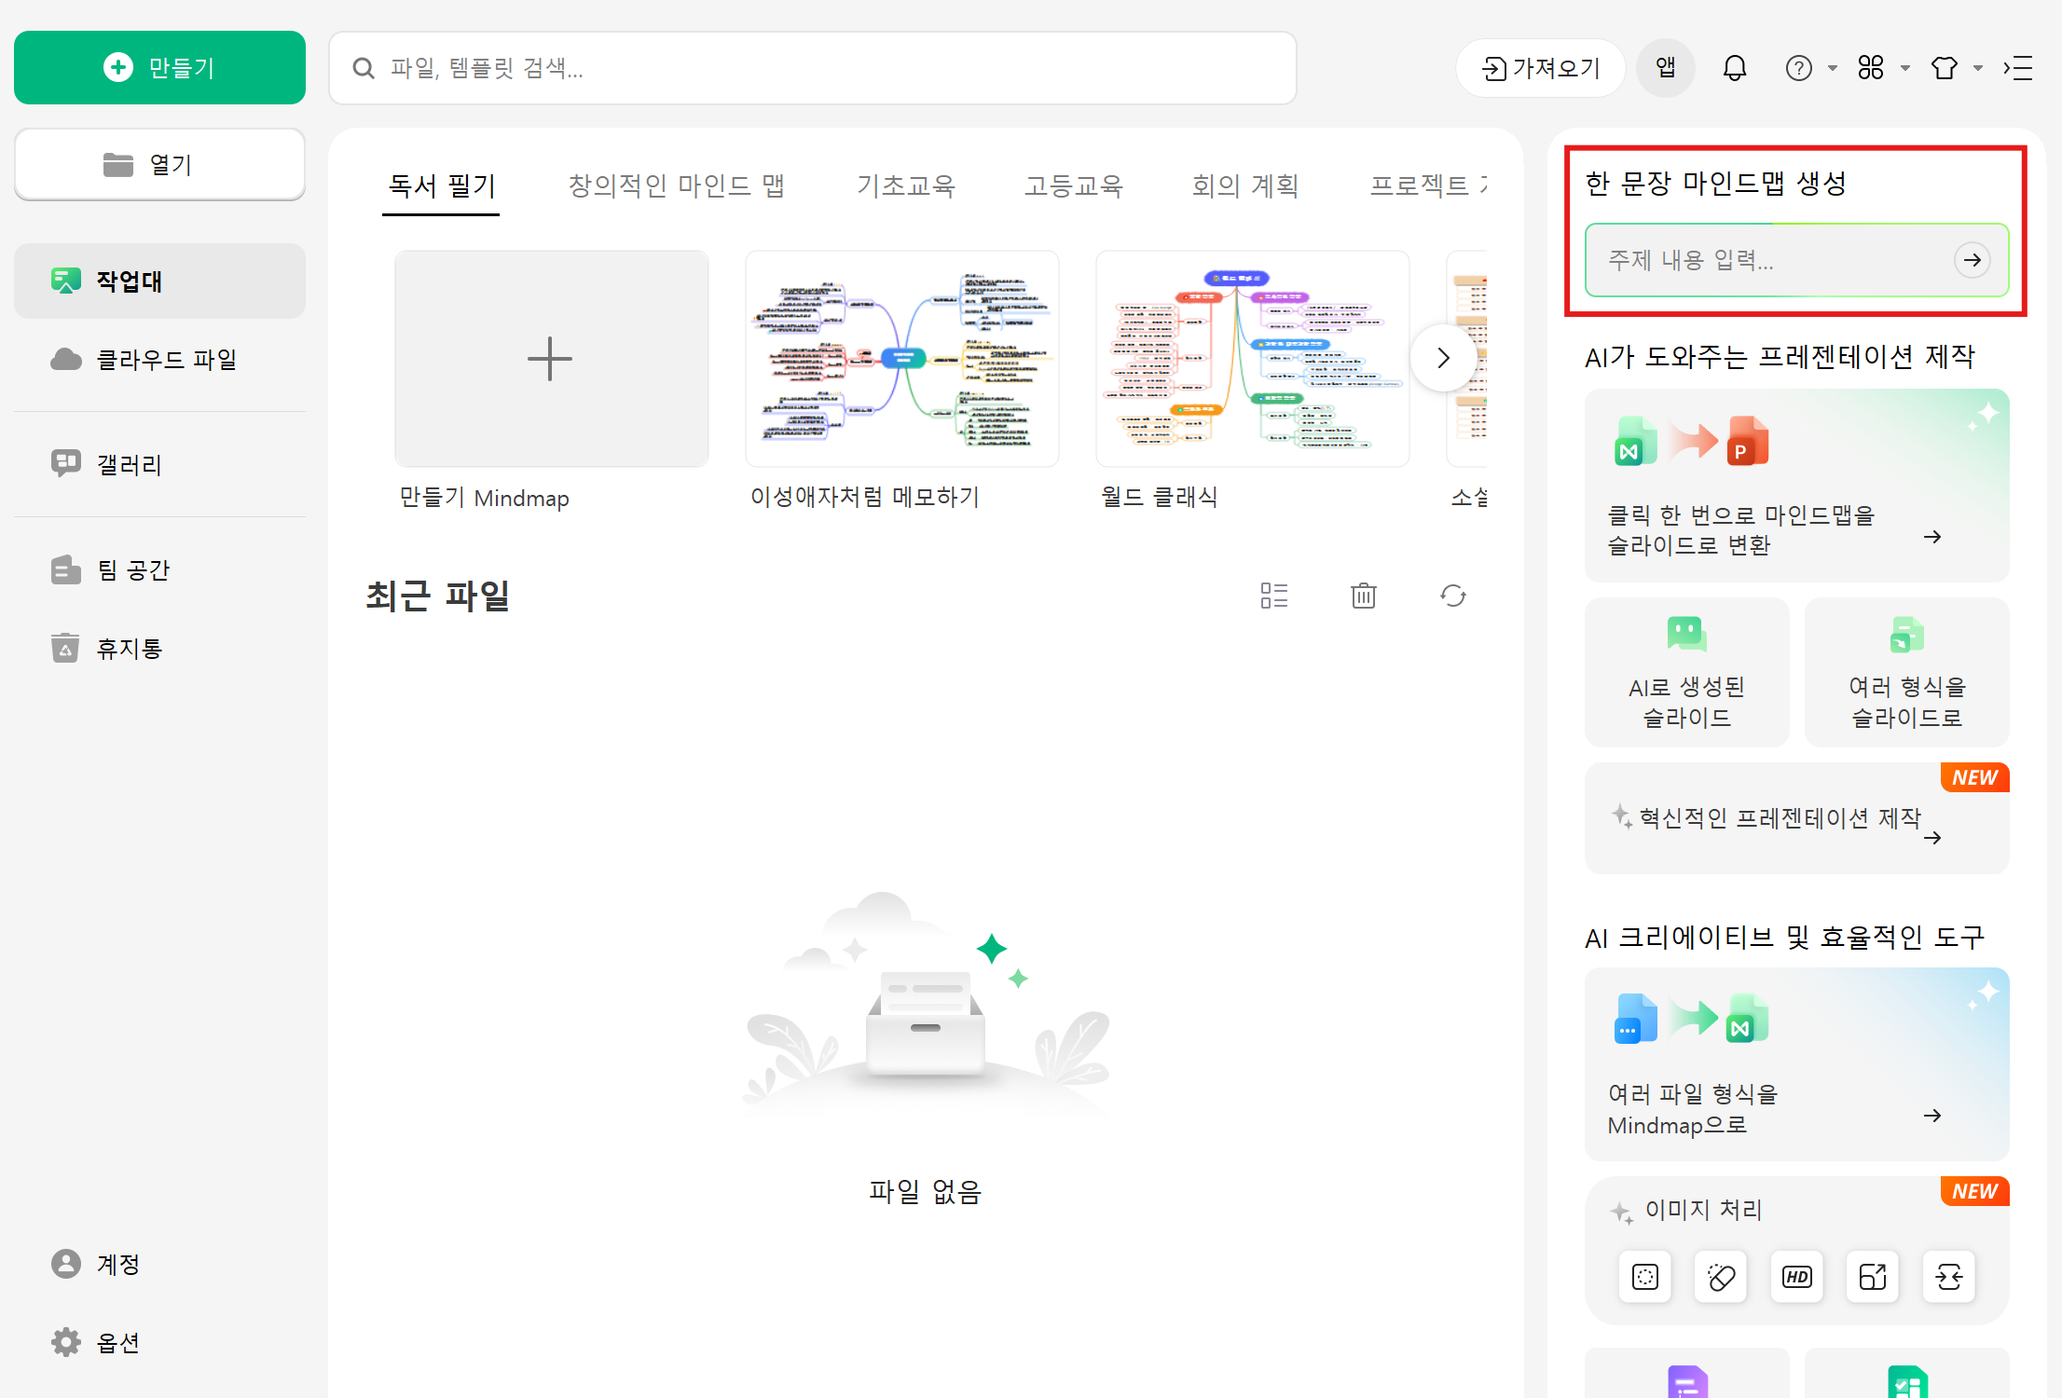Screen dimensions: 2062x1398
Task: Click the purple document card icon at bottom
Action: click(x=1687, y=1381)
